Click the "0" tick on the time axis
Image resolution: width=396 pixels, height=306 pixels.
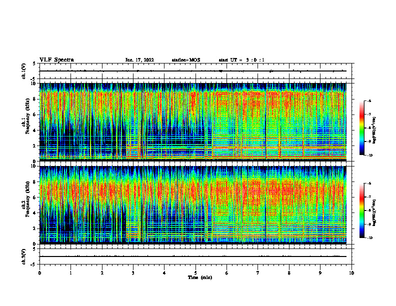click(x=39, y=273)
